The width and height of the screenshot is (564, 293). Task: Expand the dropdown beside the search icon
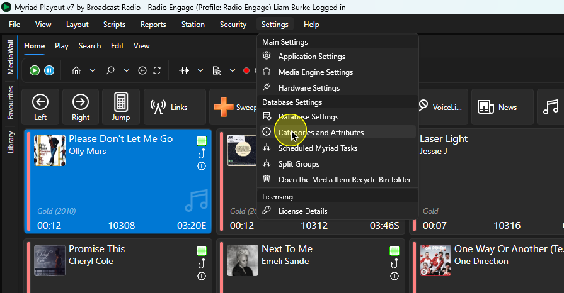click(127, 70)
